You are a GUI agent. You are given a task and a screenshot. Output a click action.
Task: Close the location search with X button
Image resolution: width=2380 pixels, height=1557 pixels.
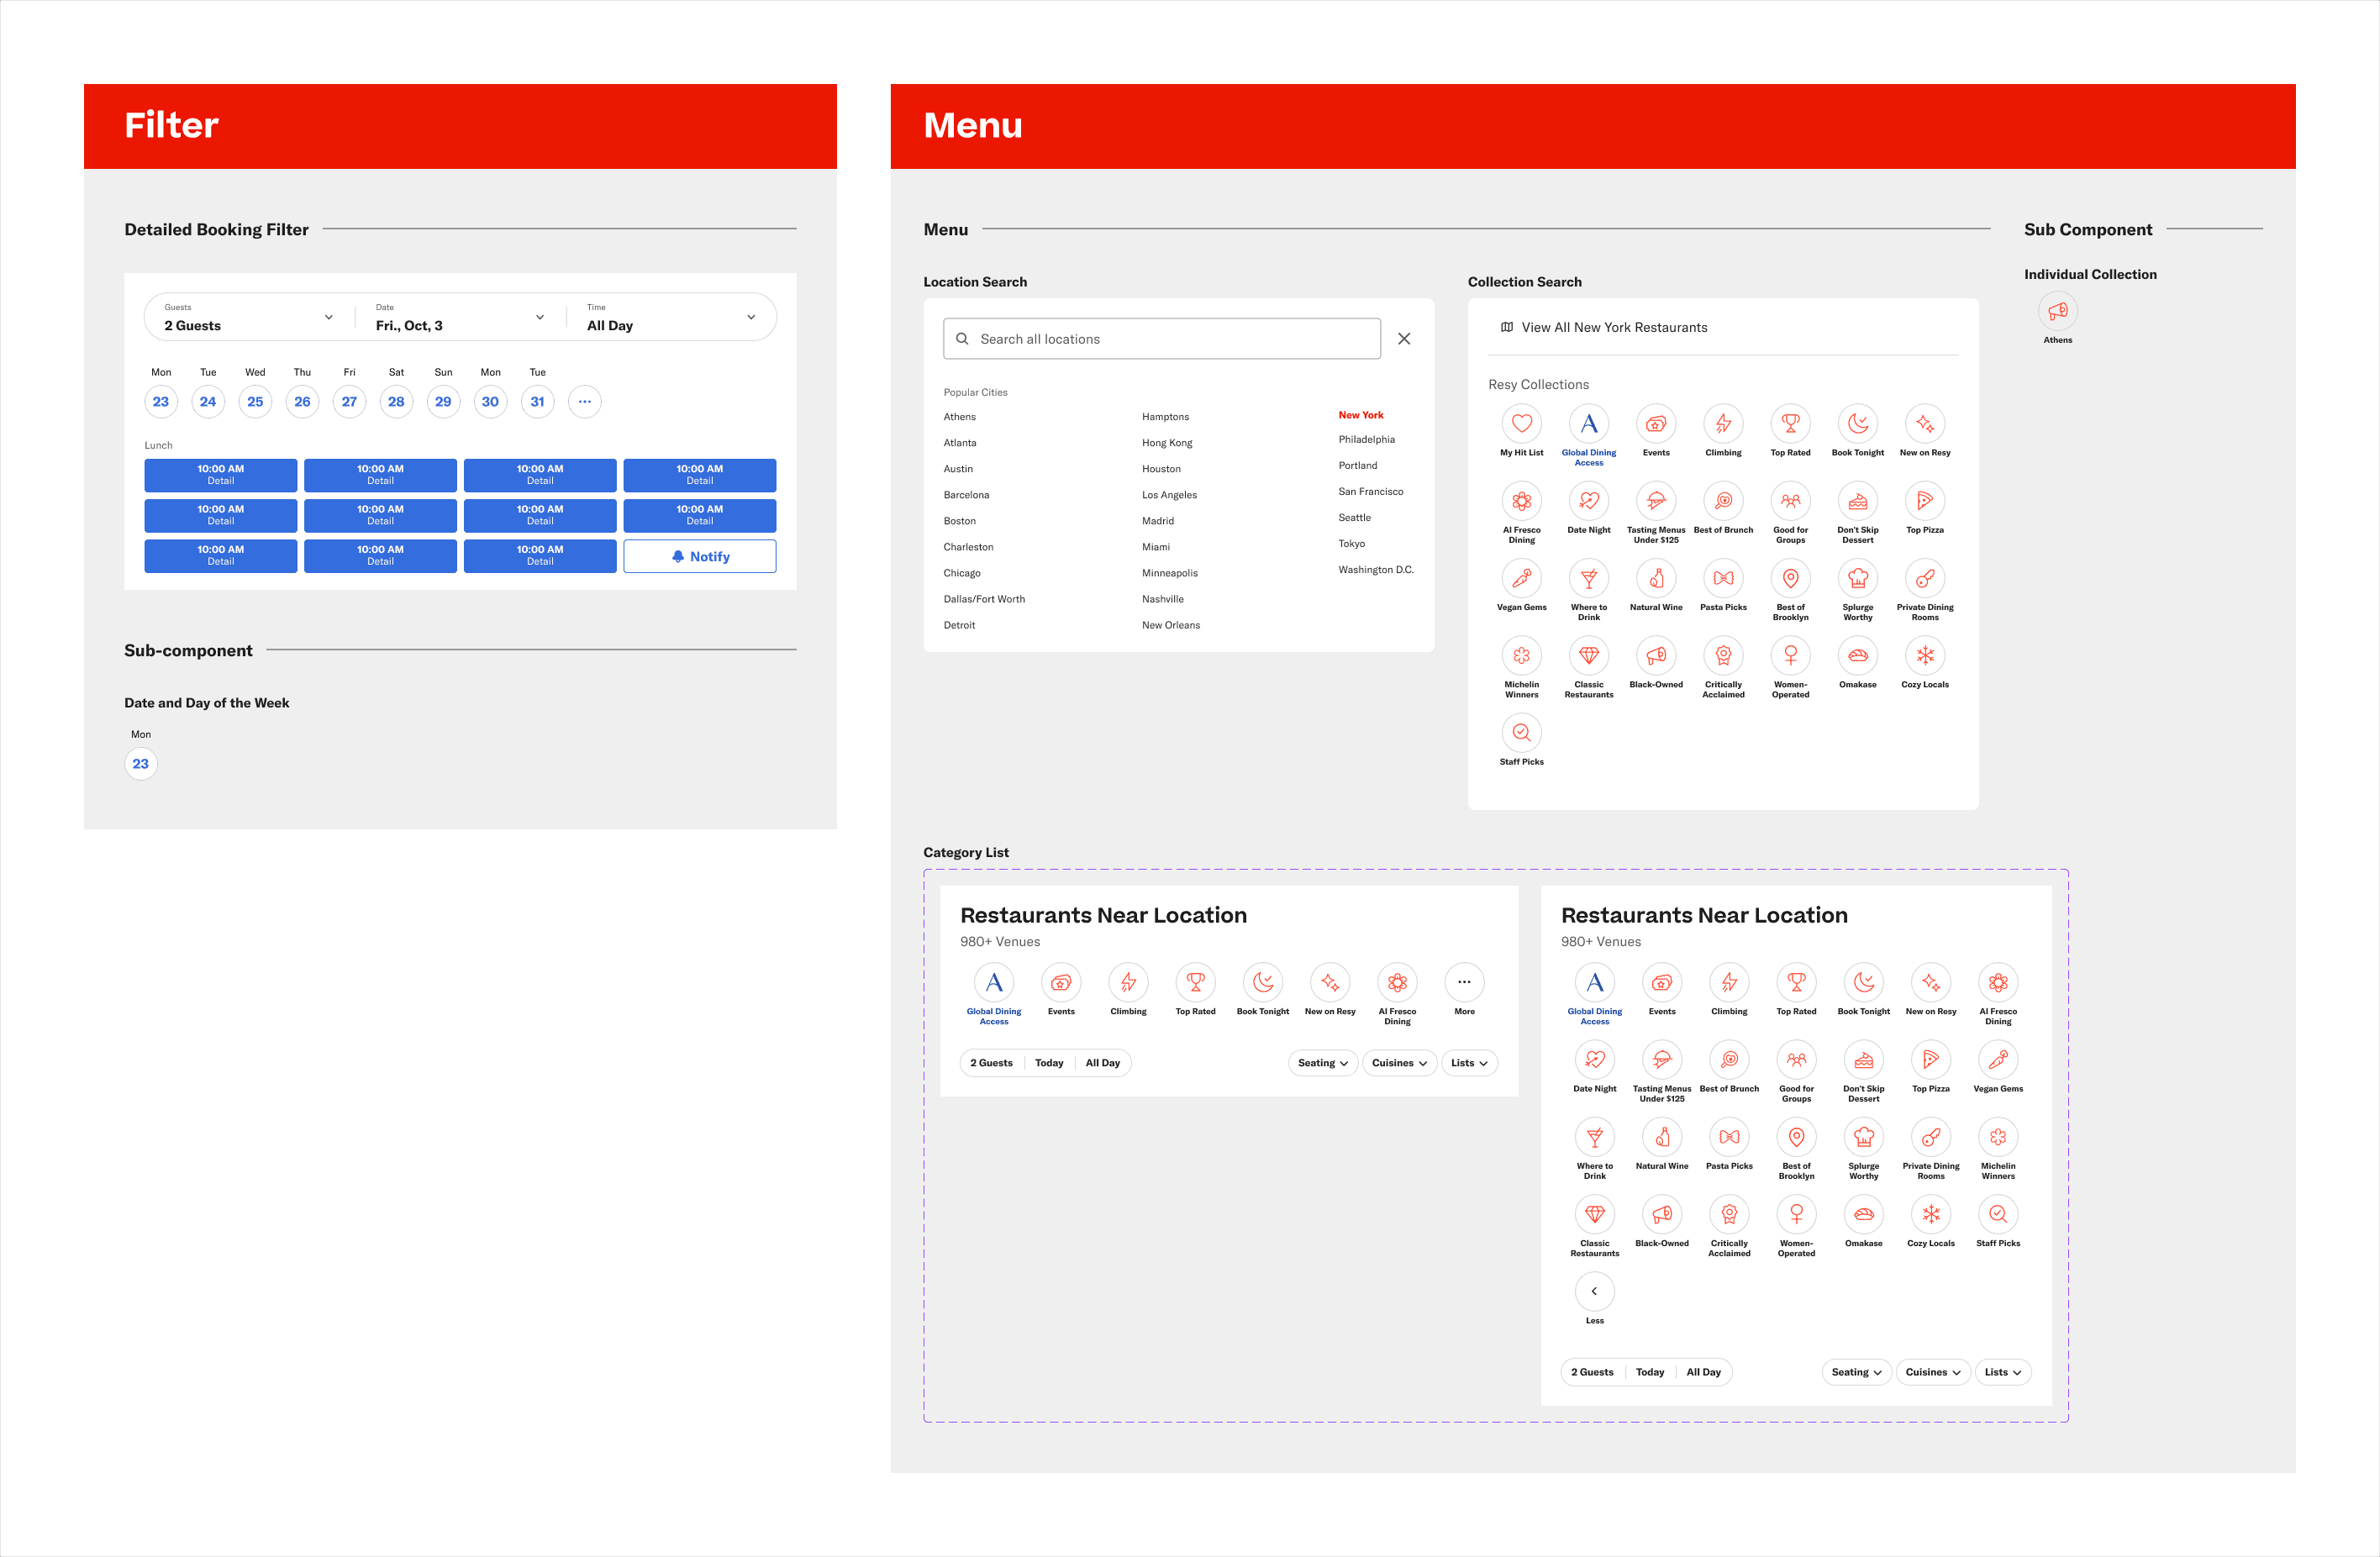click(1403, 339)
